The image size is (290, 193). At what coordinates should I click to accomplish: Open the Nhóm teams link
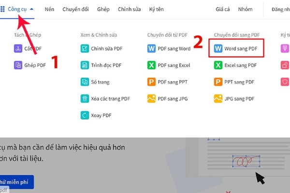pyautogui.click(x=245, y=9)
